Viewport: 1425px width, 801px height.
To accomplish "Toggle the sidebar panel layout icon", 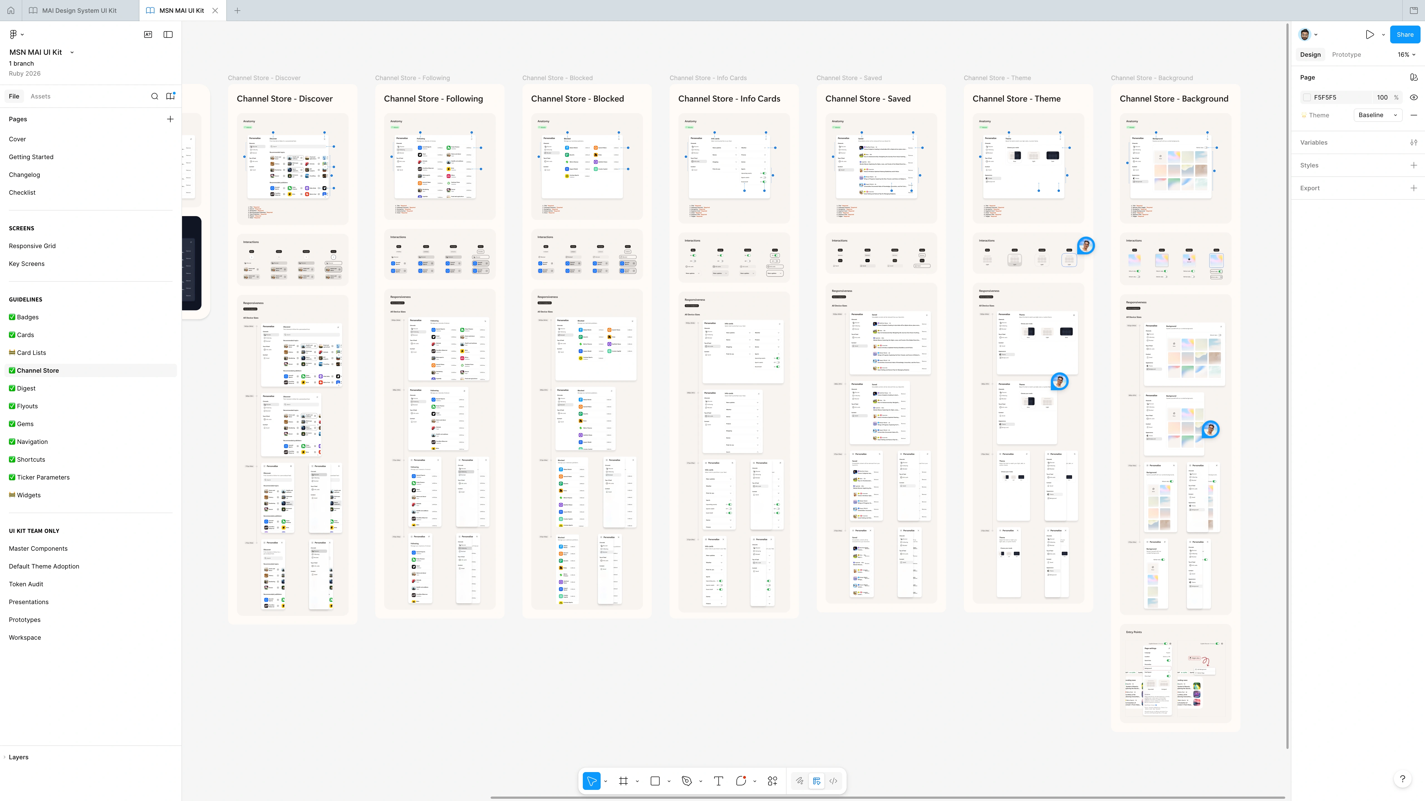I will [x=168, y=34].
